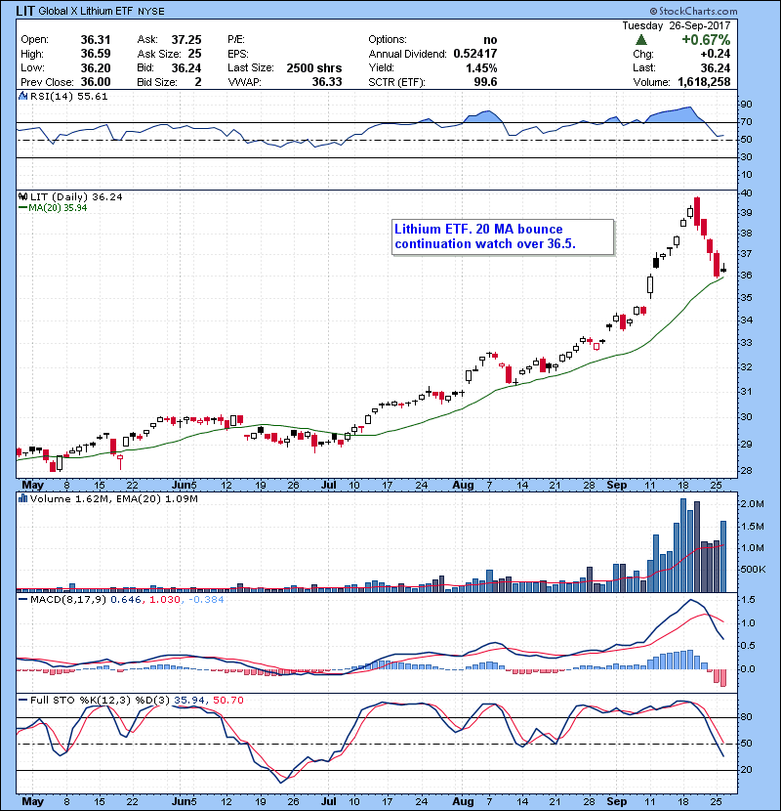The height and width of the screenshot is (811, 781).
Task: Select the LIT ticker symbol in header
Action: click(x=24, y=11)
